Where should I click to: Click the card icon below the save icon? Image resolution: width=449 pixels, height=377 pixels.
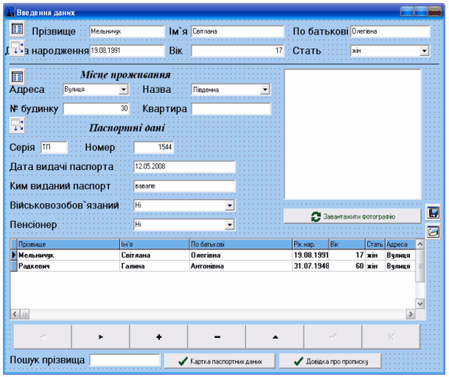(x=434, y=231)
